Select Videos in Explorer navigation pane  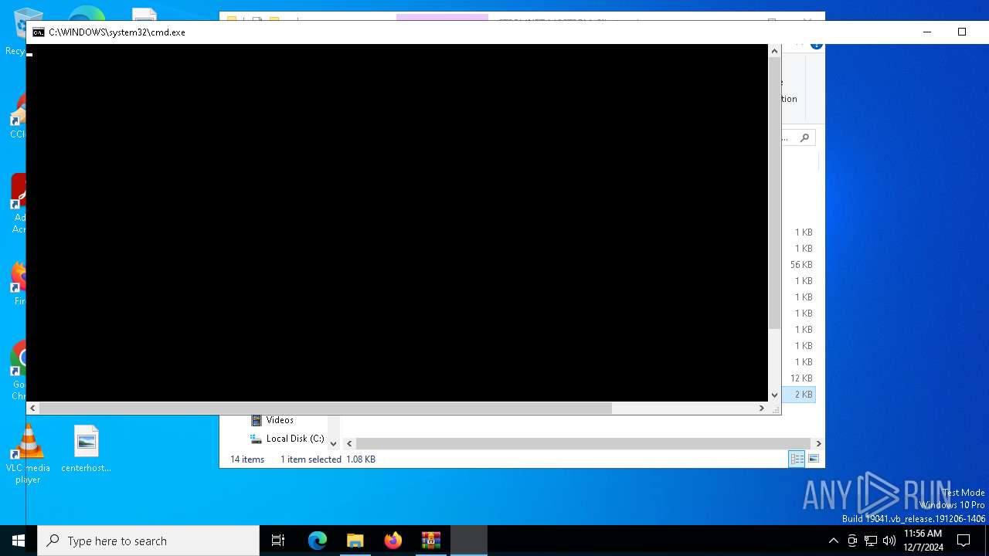pyautogui.click(x=280, y=420)
